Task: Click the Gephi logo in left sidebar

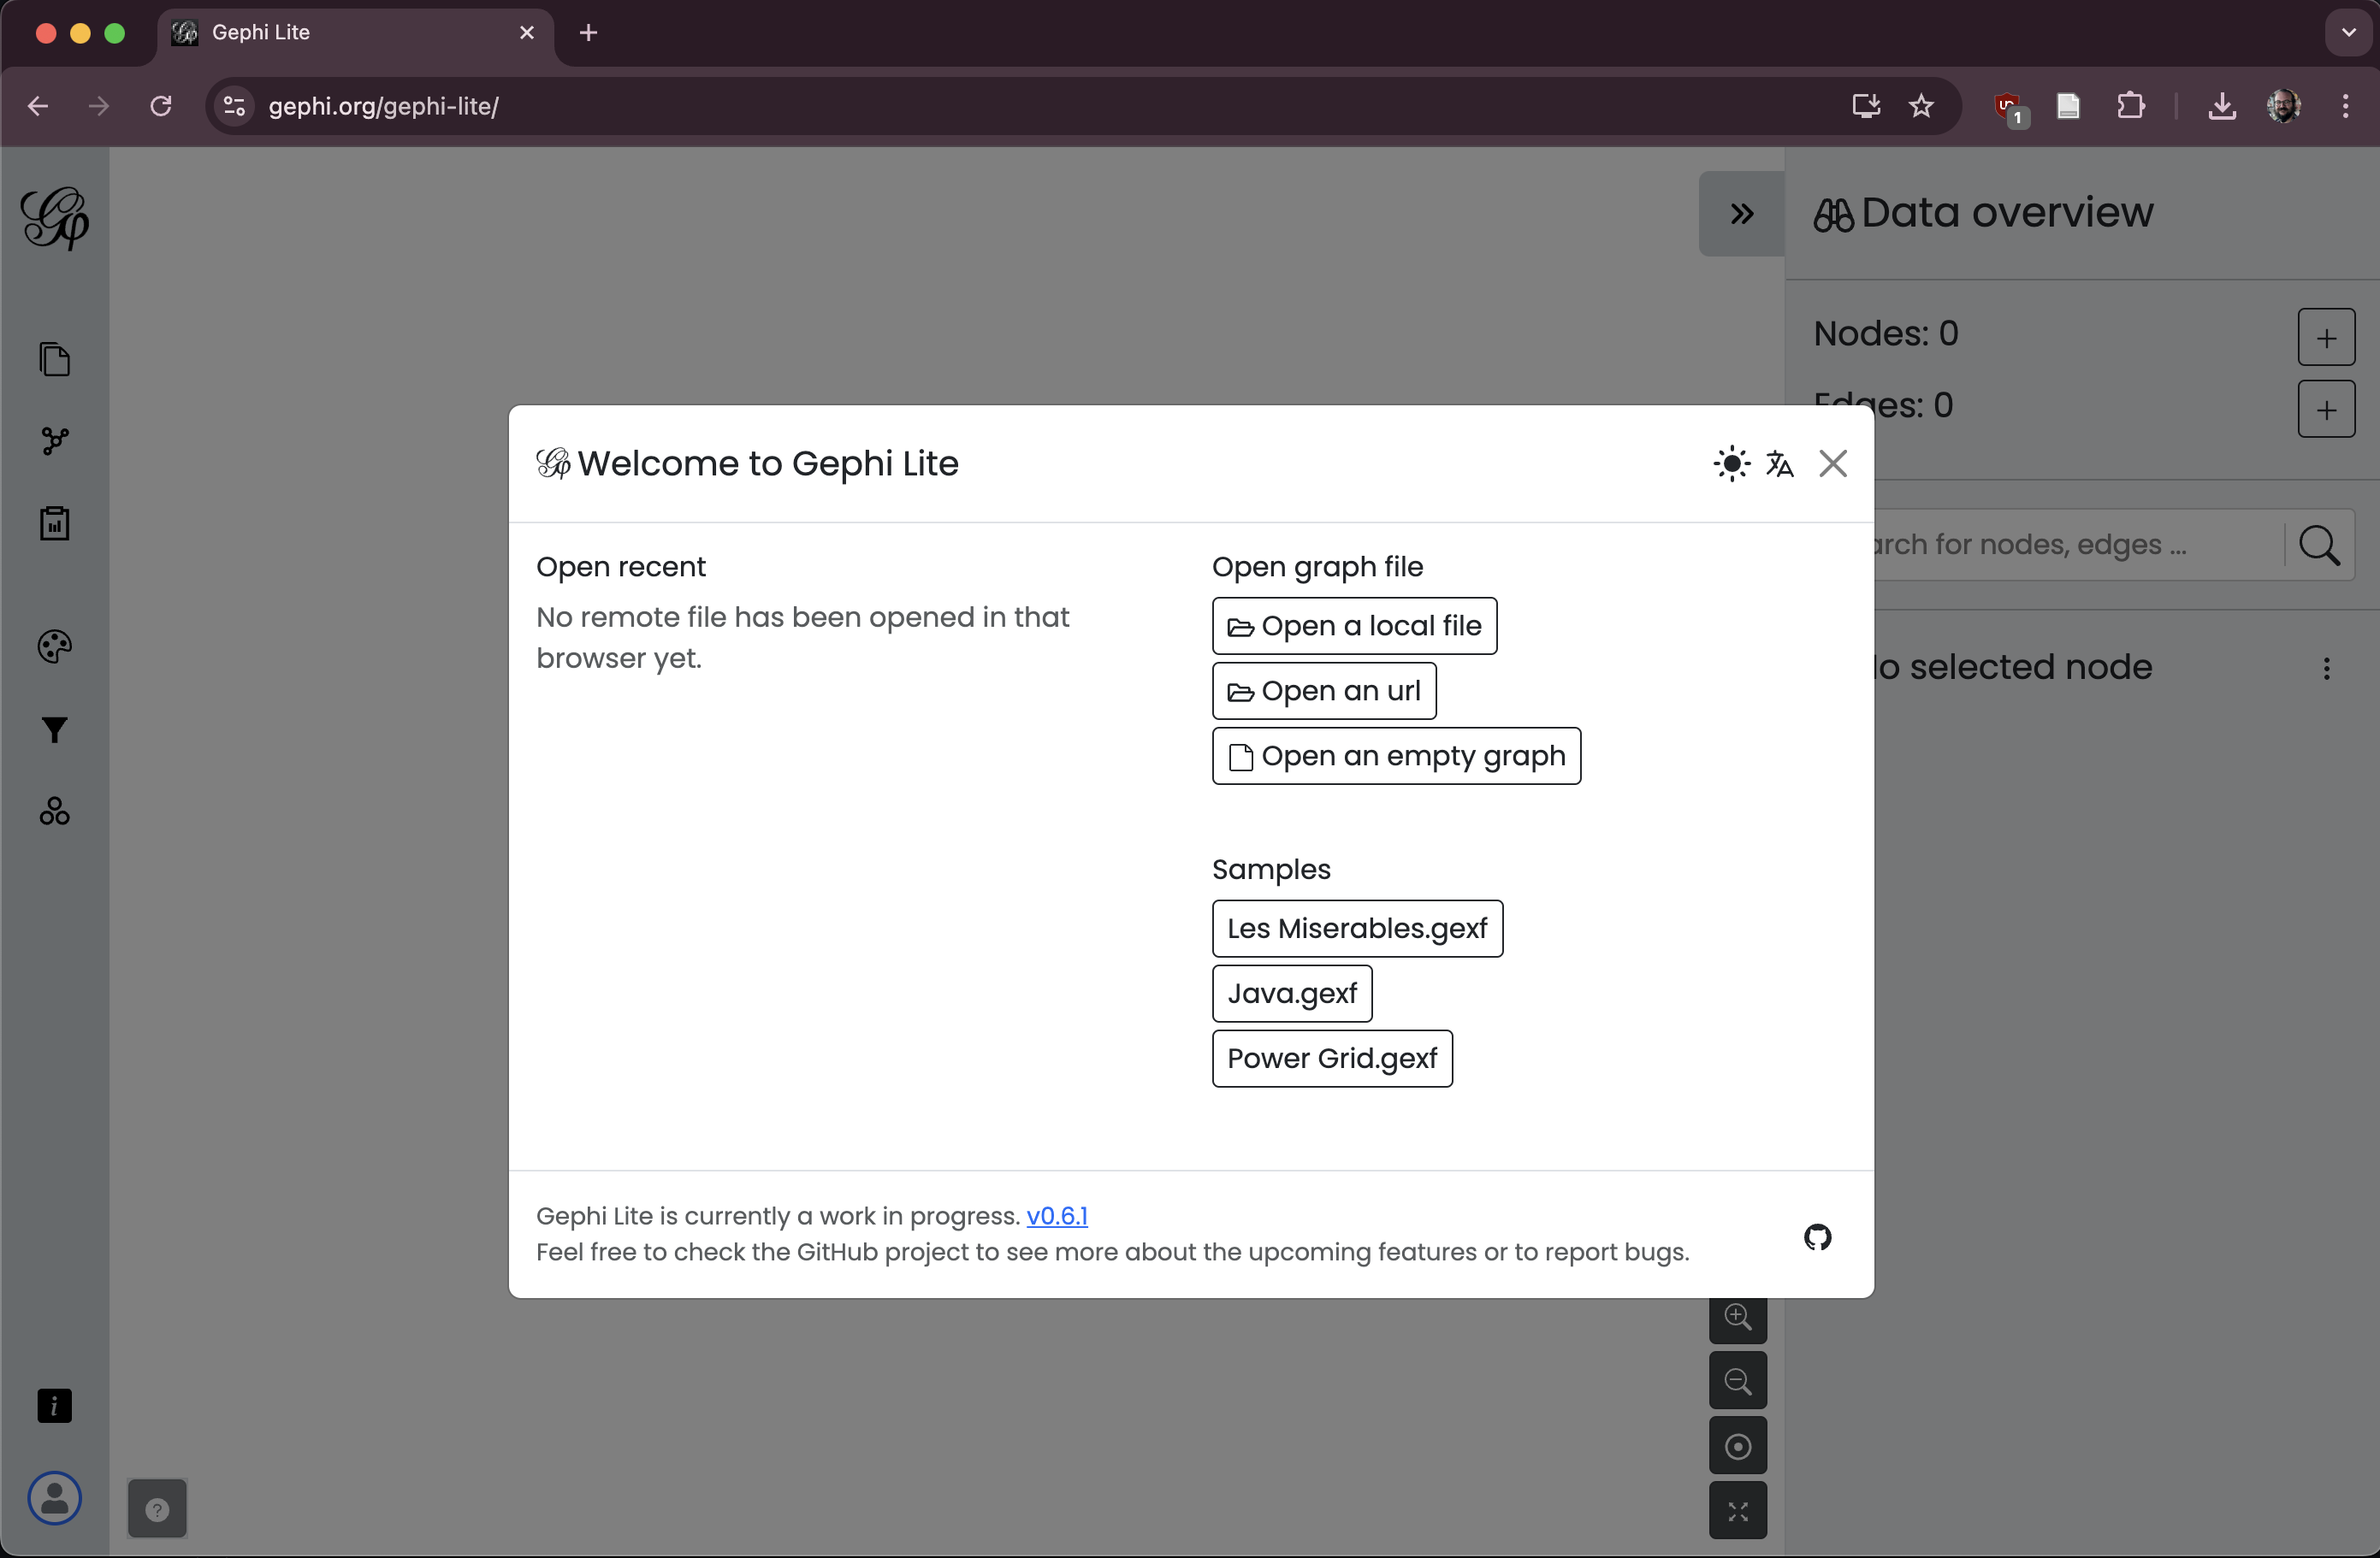Action: pos(55,217)
